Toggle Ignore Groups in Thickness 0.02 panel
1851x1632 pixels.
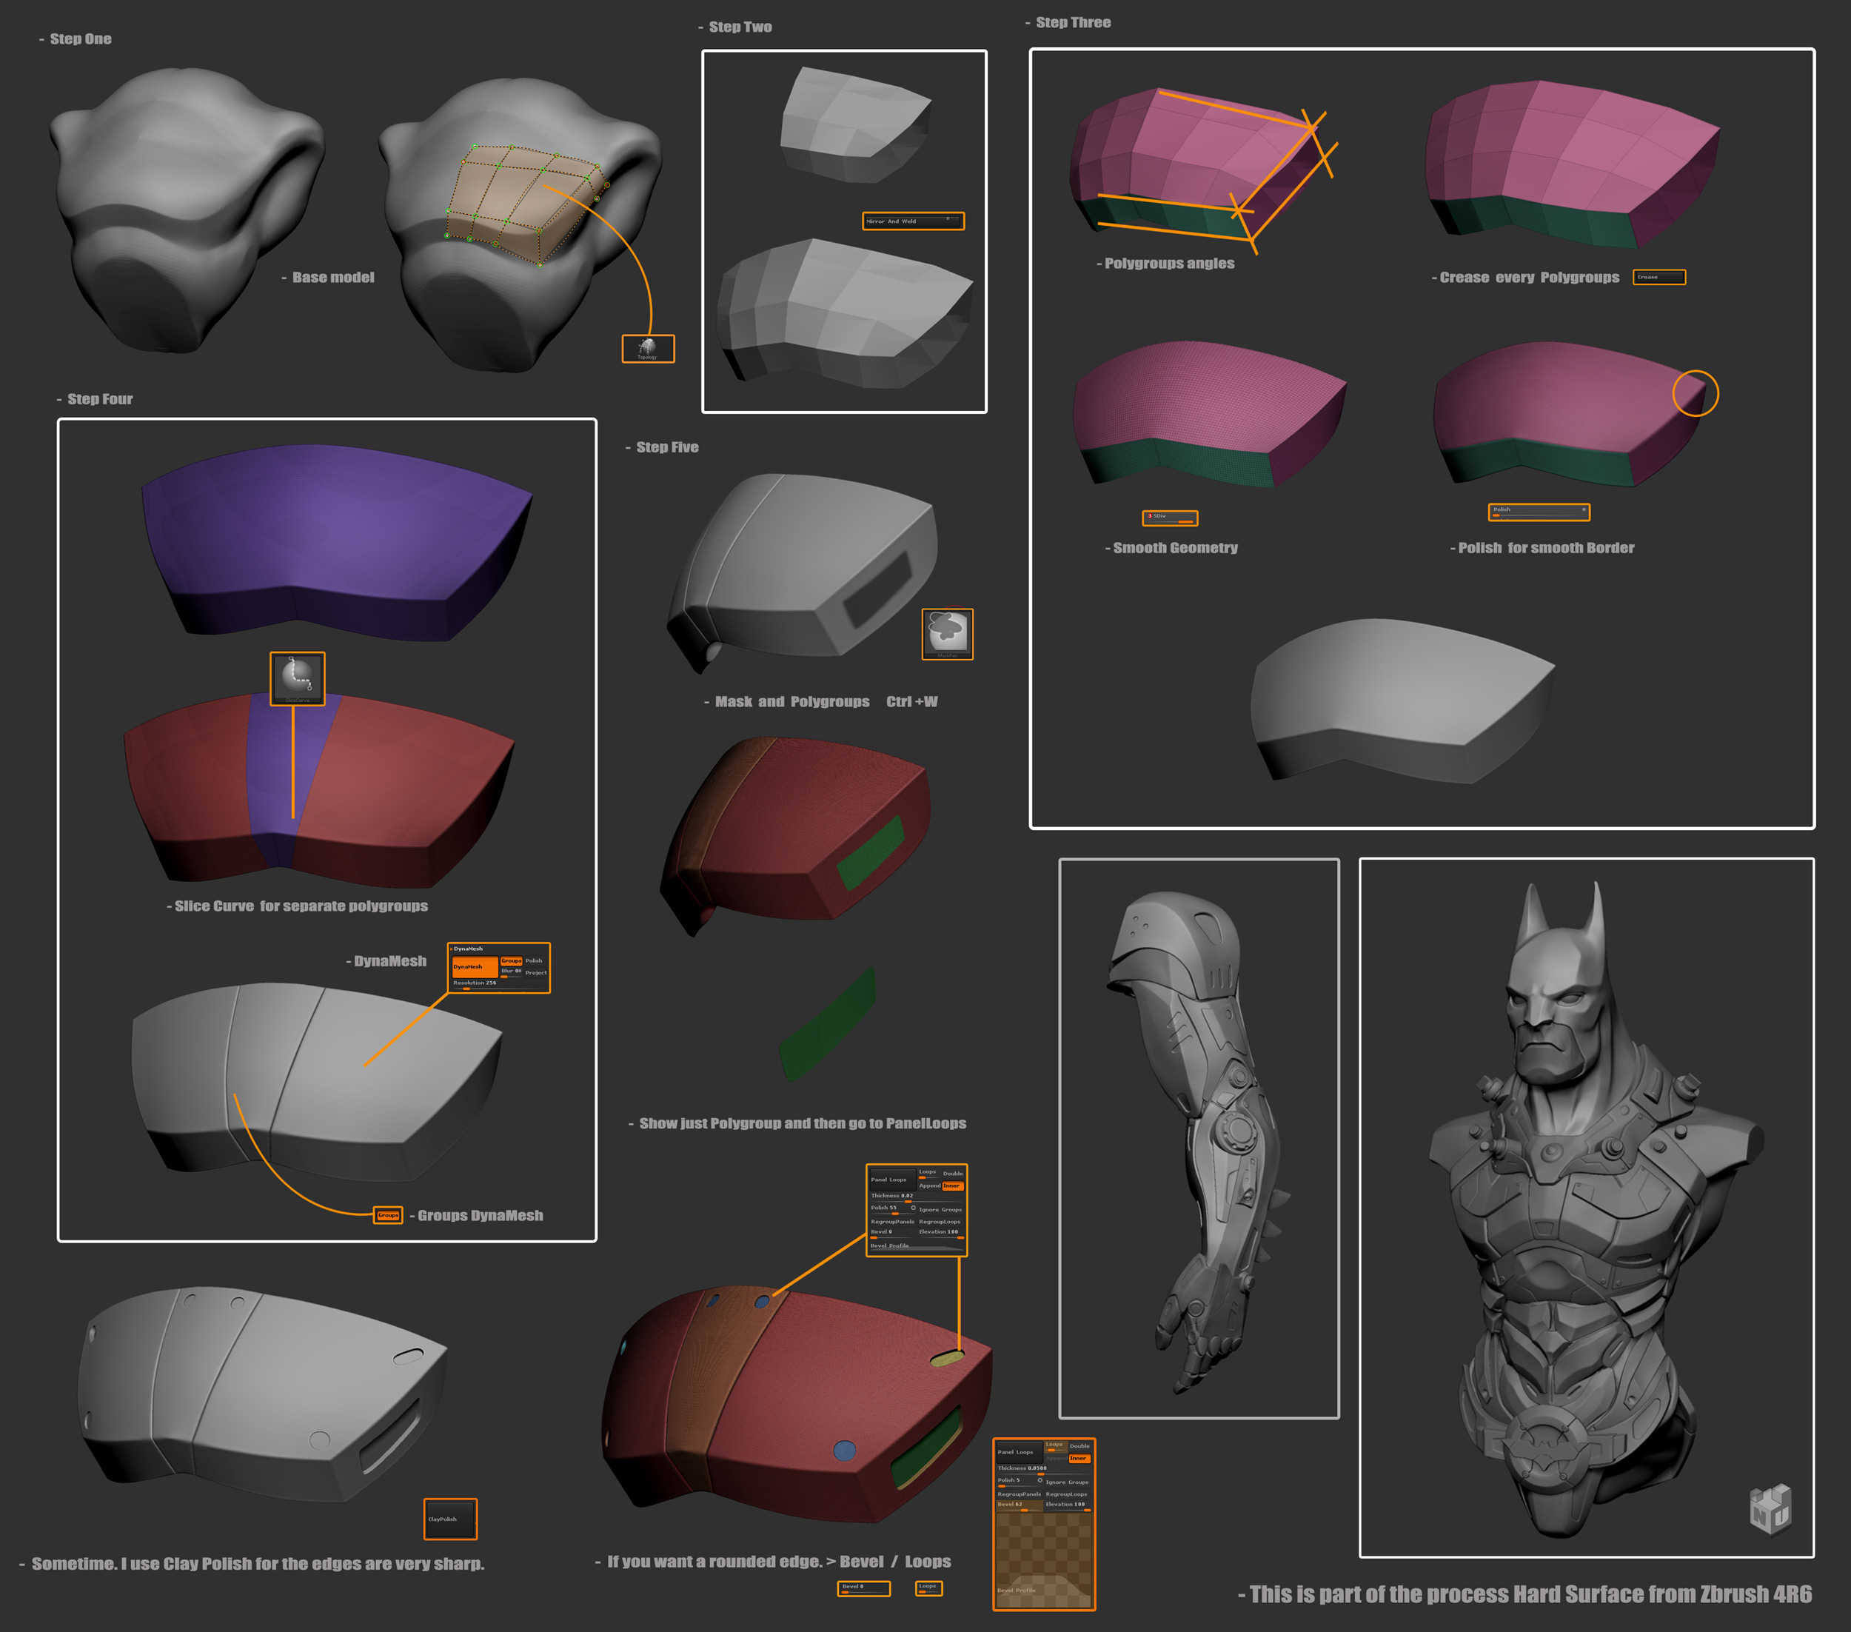(x=942, y=1210)
